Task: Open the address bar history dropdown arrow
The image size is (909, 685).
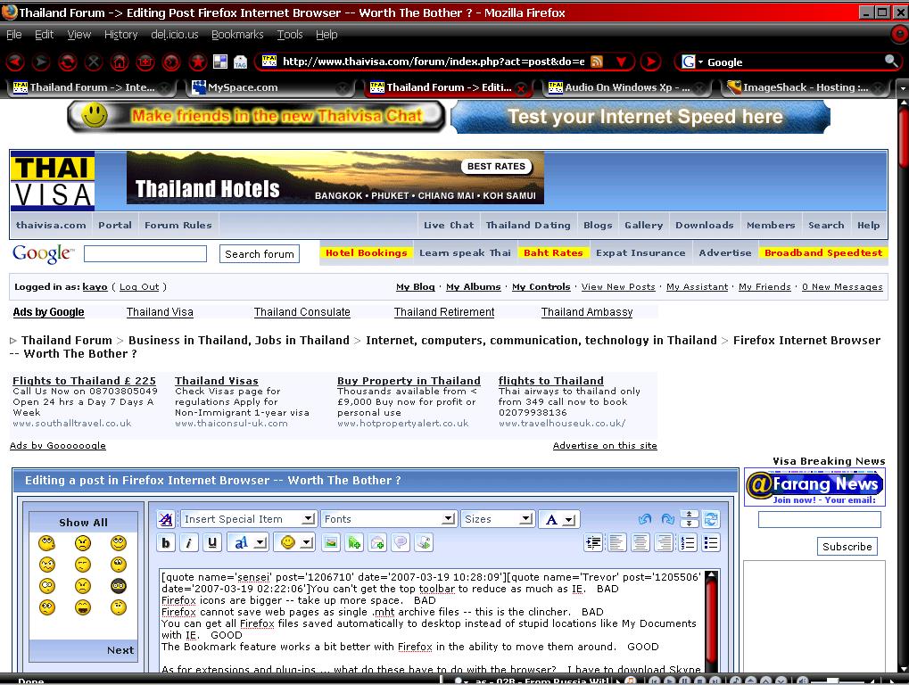Action: click(621, 62)
